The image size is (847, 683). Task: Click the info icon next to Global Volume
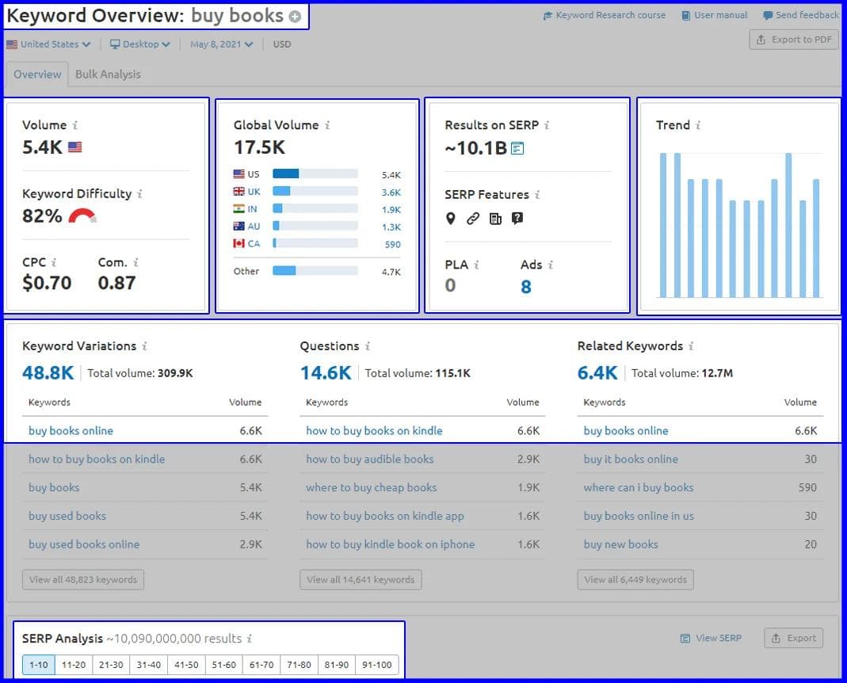coord(327,125)
